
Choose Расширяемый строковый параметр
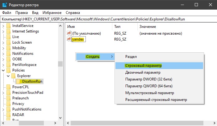[159, 100]
